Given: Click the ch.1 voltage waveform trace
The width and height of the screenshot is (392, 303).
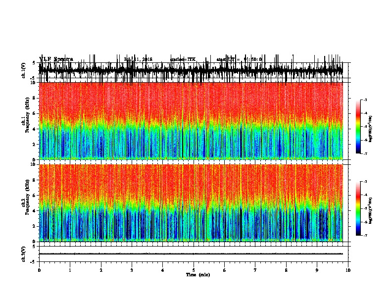Looking at the screenshot, I should point(191,70).
